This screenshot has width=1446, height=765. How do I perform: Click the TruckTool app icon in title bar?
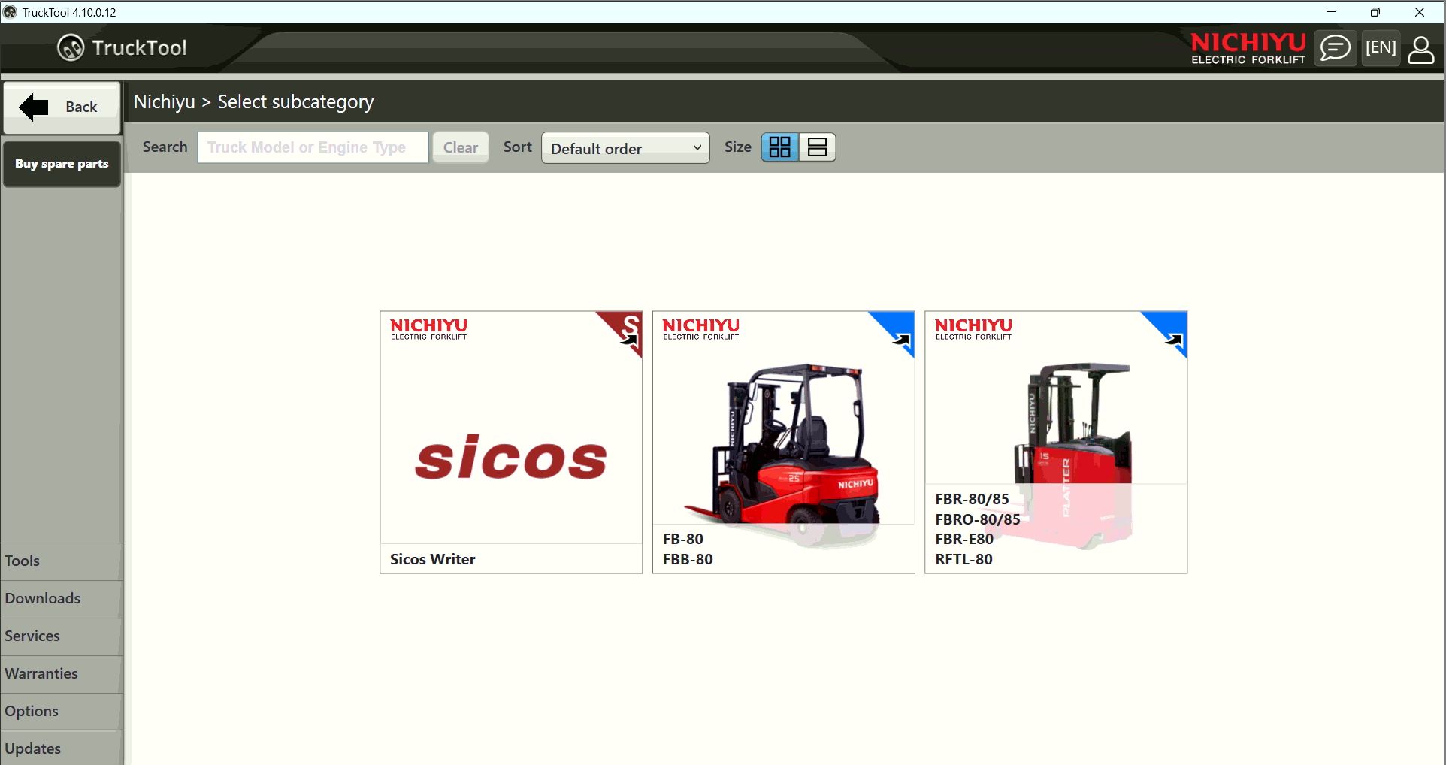pos(10,12)
